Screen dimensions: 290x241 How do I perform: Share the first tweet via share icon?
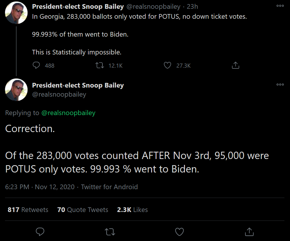(x=235, y=65)
